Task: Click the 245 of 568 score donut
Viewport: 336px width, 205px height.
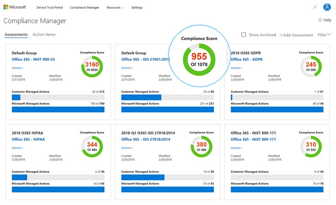Action: (311, 67)
